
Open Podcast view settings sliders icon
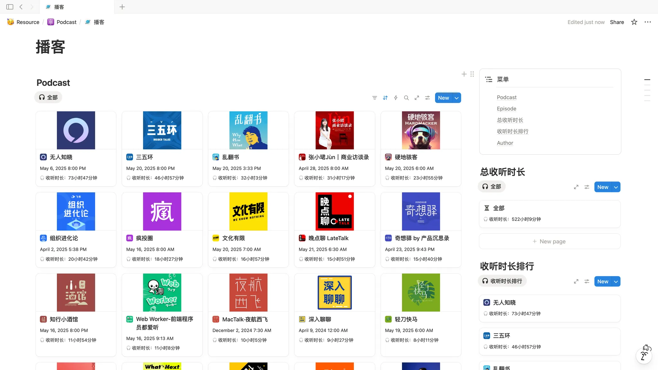point(427,98)
